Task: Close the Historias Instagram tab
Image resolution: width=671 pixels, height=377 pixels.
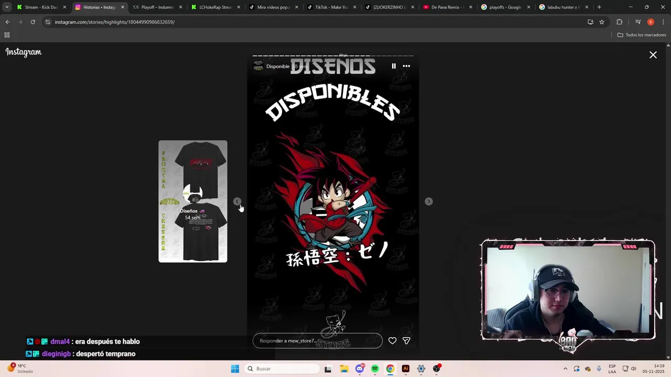Action: click(x=123, y=7)
